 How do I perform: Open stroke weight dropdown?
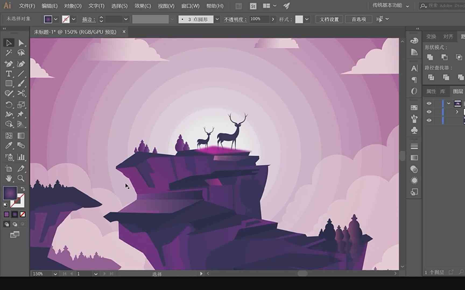point(126,19)
